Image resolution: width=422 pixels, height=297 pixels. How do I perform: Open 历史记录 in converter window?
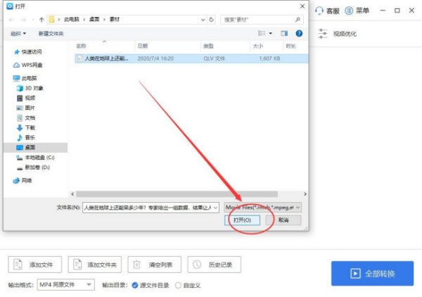click(x=215, y=265)
